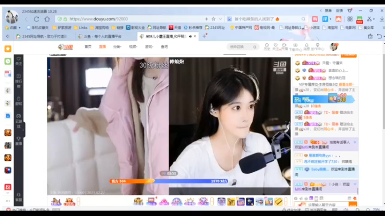Bookmark this page with the star icon
The height and width of the screenshot is (216, 385).
[213, 19]
